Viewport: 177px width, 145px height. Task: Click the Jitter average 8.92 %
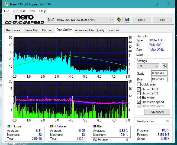pos(124,131)
